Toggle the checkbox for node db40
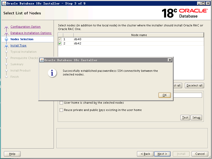This screenshot has width=212, height=159. (60, 39)
